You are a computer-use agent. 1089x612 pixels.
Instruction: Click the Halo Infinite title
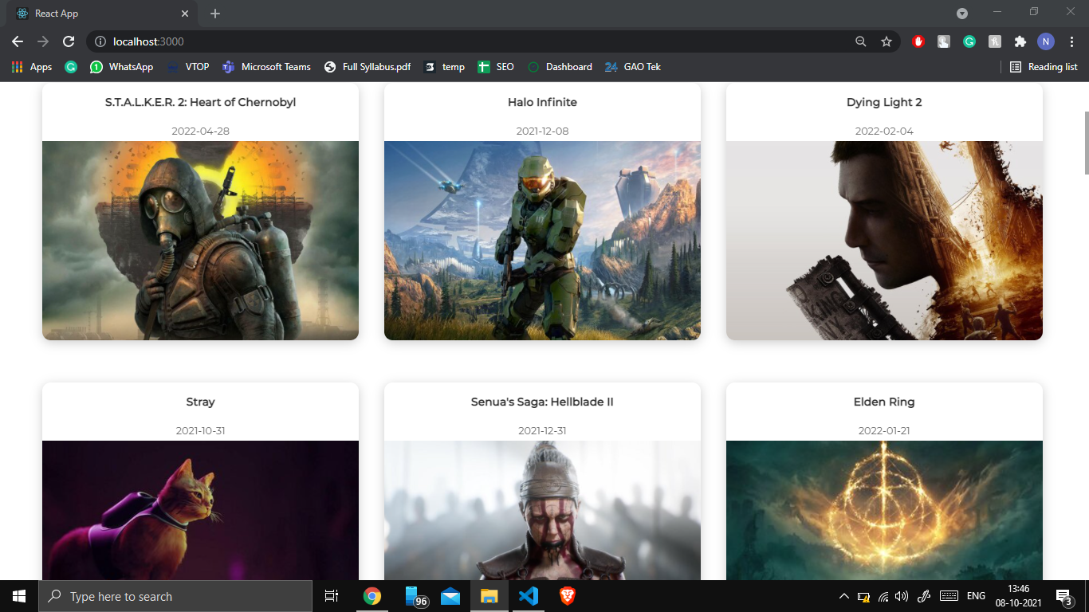pyautogui.click(x=542, y=102)
